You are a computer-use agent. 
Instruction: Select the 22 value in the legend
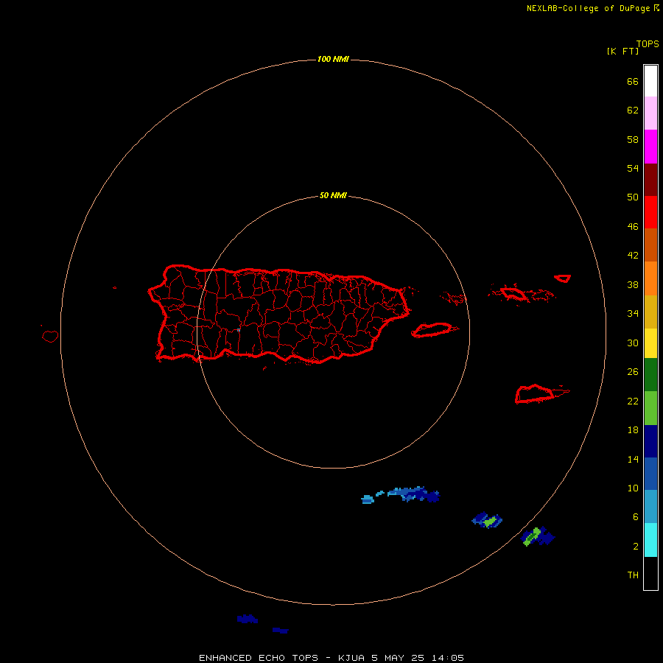click(633, 401)
